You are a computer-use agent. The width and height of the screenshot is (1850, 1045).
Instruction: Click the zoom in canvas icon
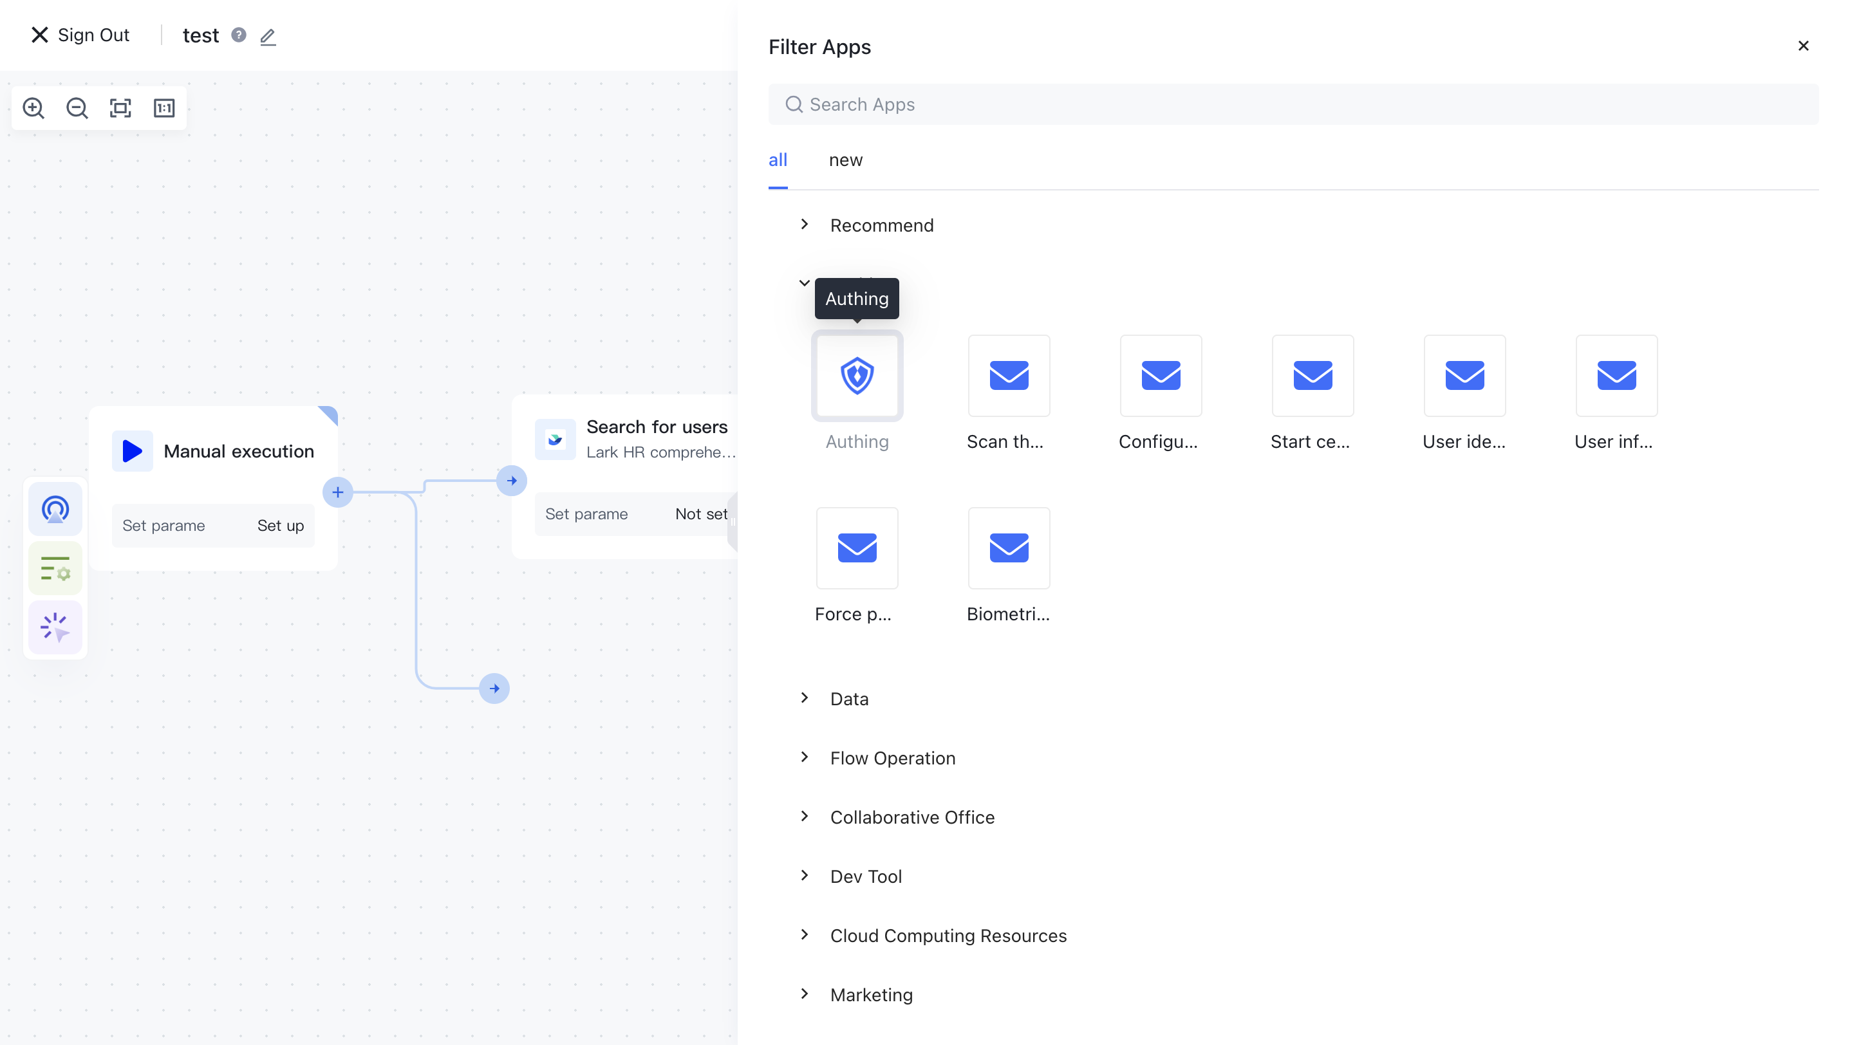point(33,108)
